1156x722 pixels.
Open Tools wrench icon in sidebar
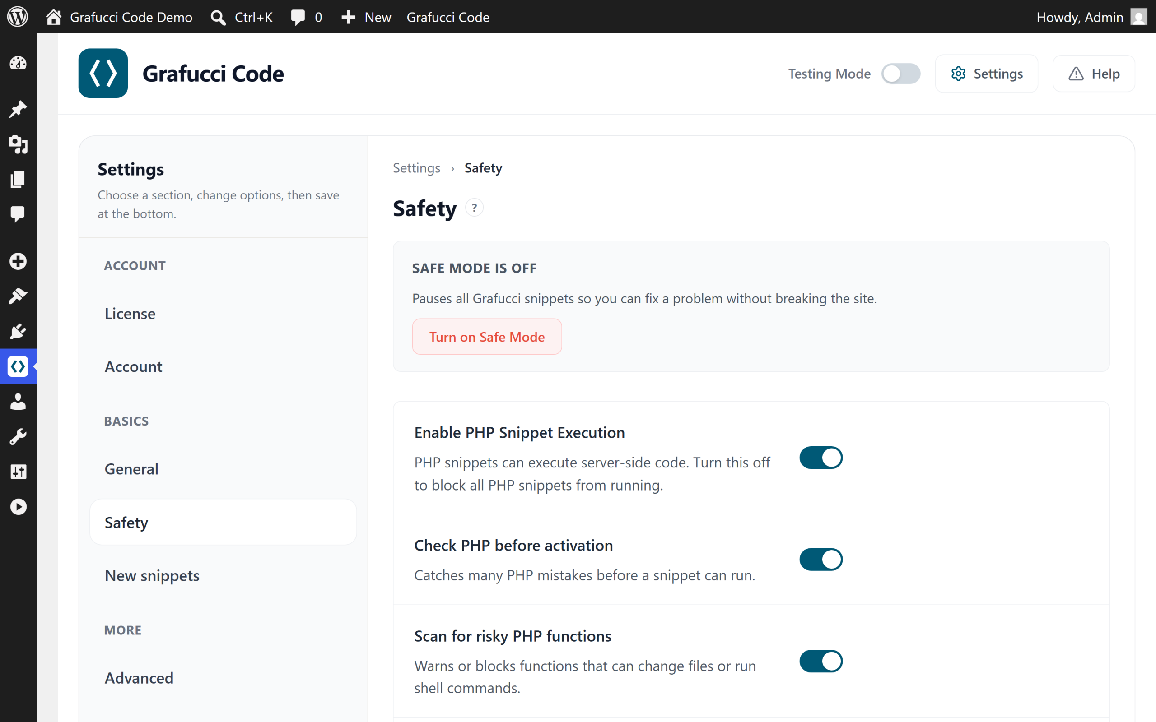coord(18,436)
